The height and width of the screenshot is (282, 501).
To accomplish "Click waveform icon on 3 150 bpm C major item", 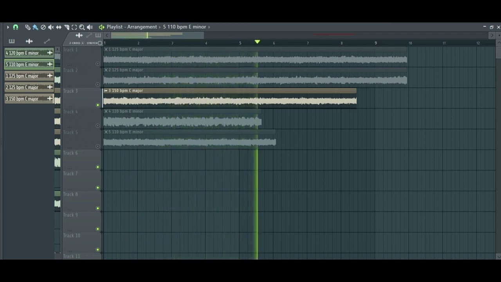I will point(50,99).
